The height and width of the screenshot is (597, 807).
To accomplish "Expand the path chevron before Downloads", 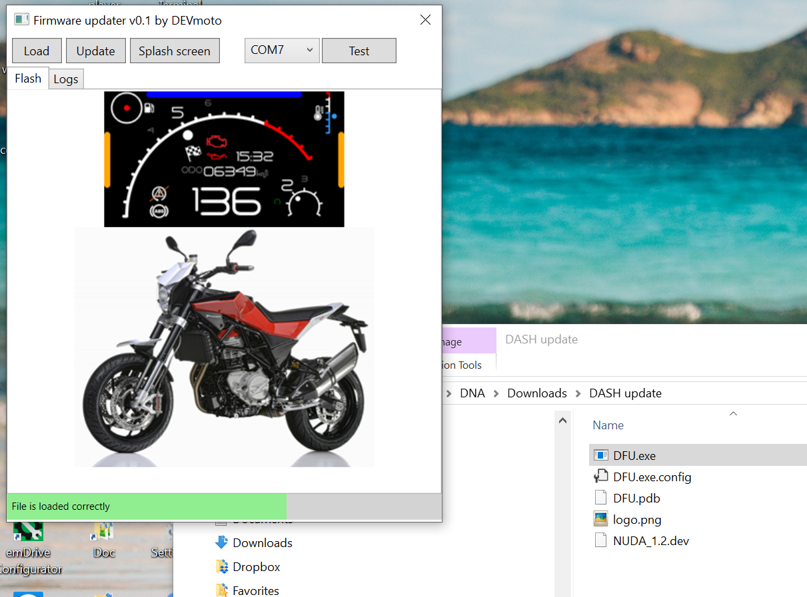I will tap(496, 393).
